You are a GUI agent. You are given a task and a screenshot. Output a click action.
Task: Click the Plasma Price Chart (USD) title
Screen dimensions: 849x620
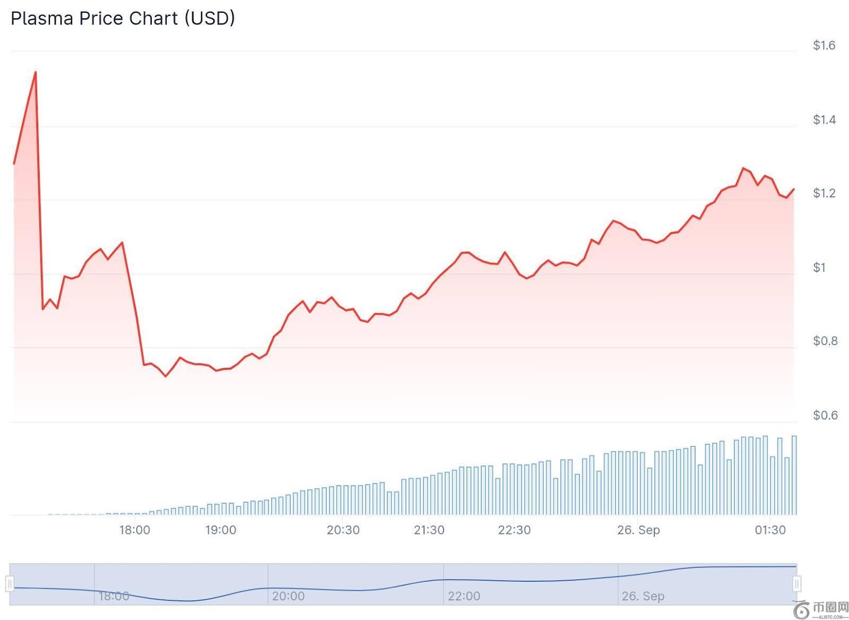coord(123,18)
